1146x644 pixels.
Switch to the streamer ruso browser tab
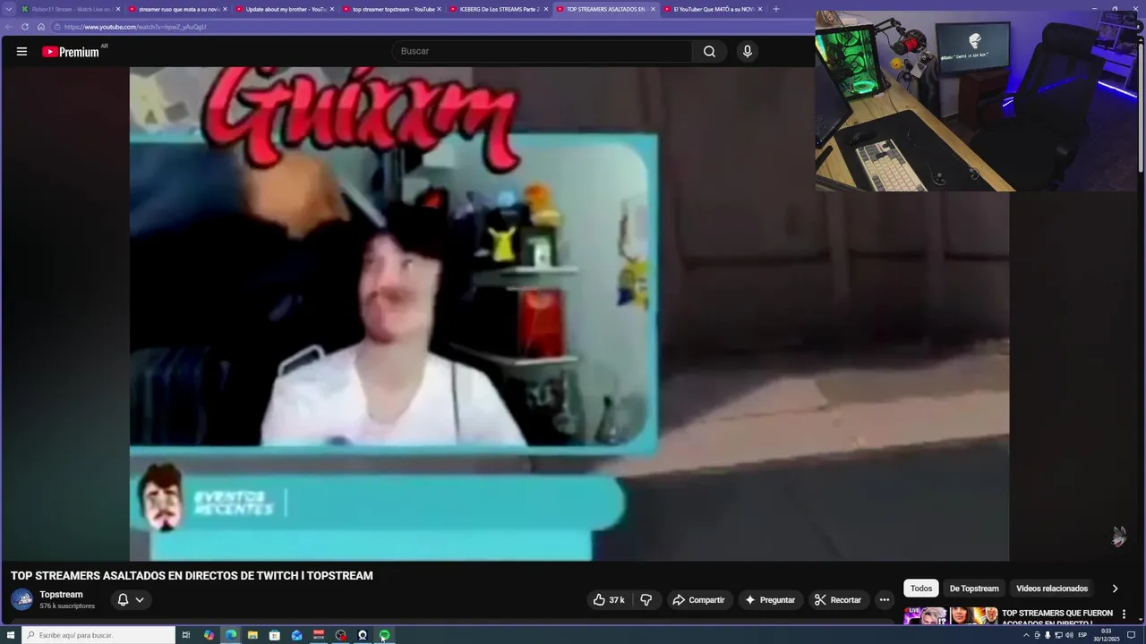pyautogui.click(x=177, y=9)
